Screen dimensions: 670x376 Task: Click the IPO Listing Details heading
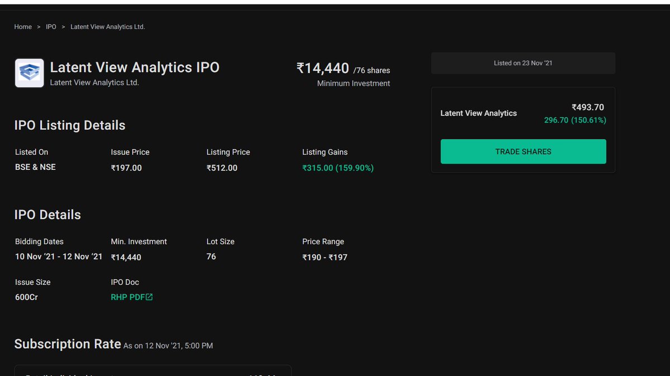pos(70,125)
